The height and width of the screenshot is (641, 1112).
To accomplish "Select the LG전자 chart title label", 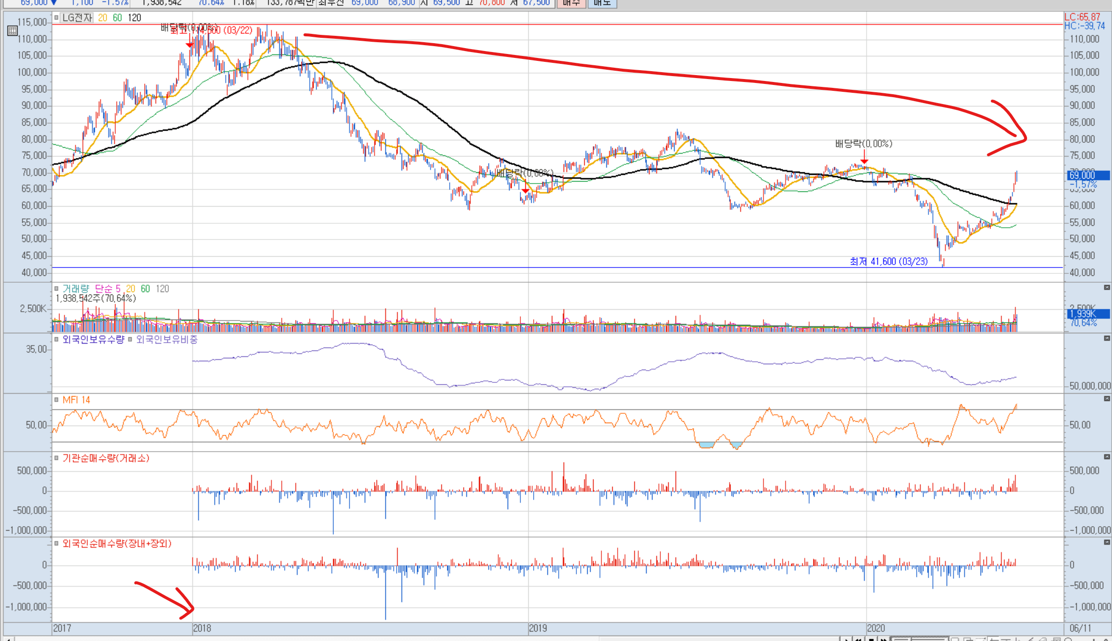I will [77, 18].
